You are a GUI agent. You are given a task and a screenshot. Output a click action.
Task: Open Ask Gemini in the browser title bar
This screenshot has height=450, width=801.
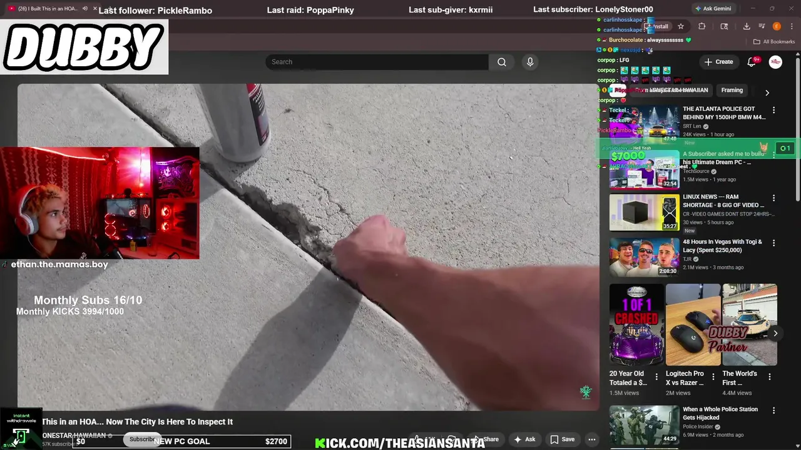point(713,8)
